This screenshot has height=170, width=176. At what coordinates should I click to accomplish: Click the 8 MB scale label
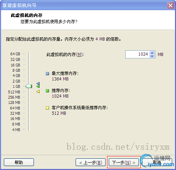16,124
